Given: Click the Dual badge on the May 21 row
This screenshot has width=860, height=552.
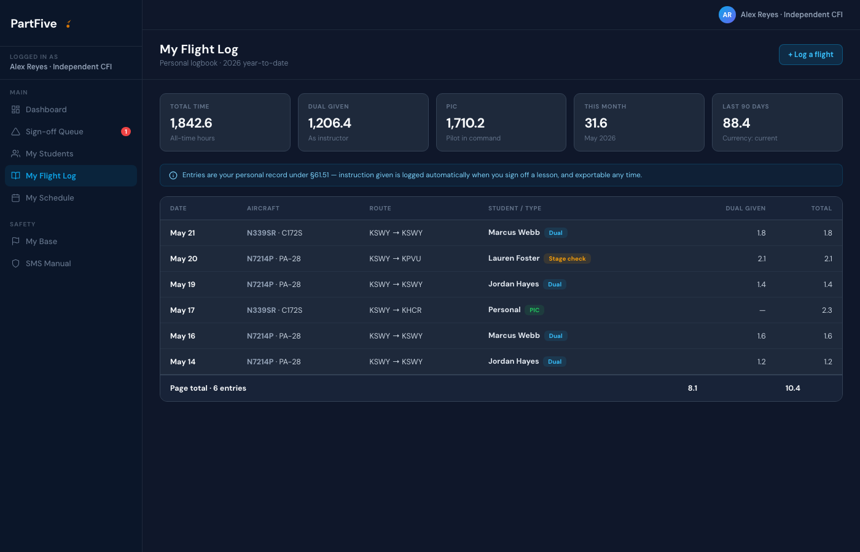Looking at the screenshot, I should pos(555,233).
